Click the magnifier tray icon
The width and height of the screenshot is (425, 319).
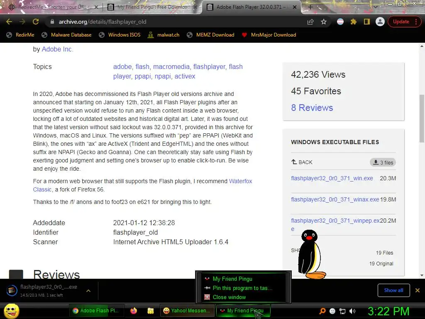click(322, 311)
